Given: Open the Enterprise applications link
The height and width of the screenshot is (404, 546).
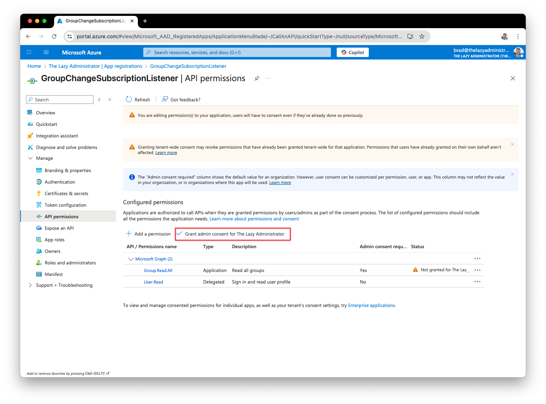Looking at the screenshot, I should pyautogui.click(x=371, y=306).
